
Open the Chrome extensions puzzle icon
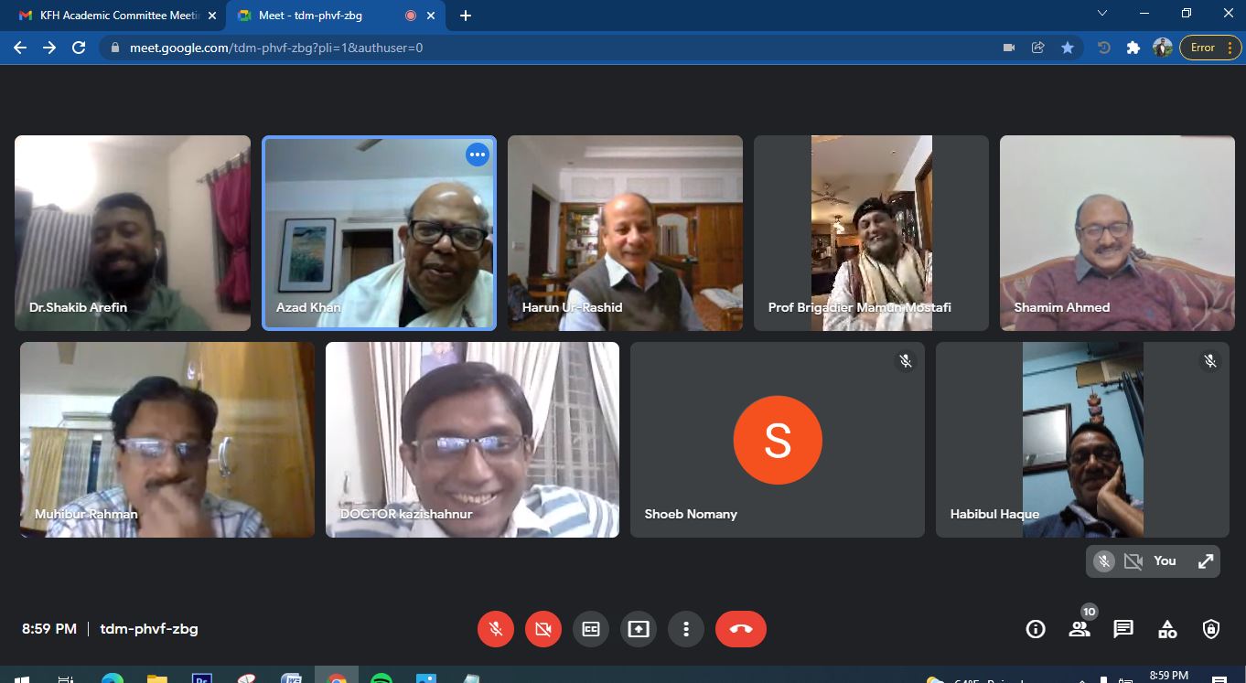coord(1133,48)
